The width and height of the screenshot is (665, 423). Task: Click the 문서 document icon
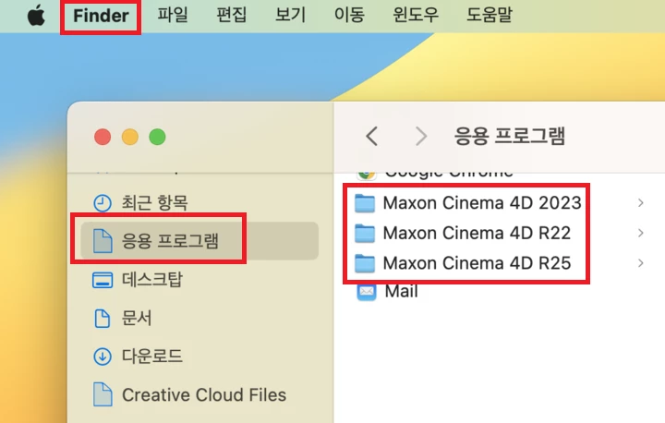[102, 319]
